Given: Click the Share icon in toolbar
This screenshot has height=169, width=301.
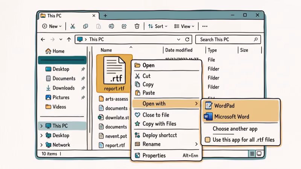Looking at the screenshot, I should click(124, 26).
